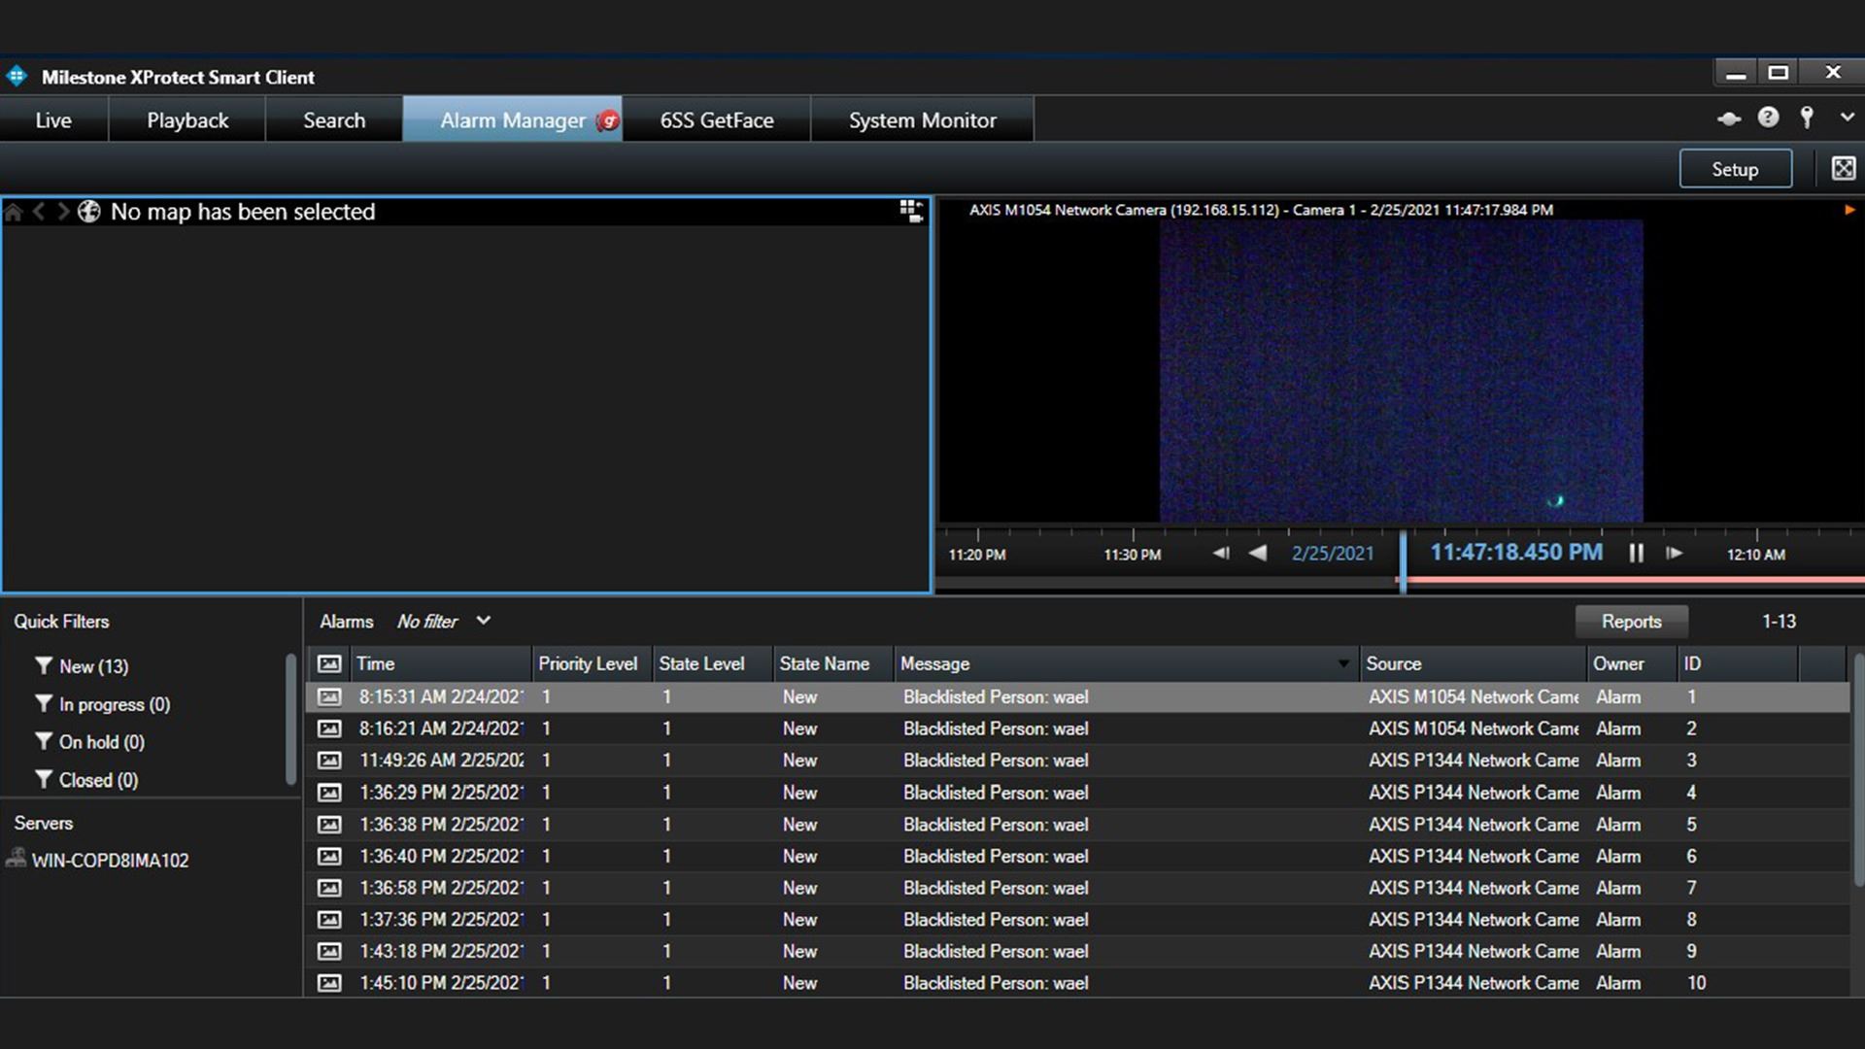
Task: Click image icon of alarm ID 5
Action: 330,825
